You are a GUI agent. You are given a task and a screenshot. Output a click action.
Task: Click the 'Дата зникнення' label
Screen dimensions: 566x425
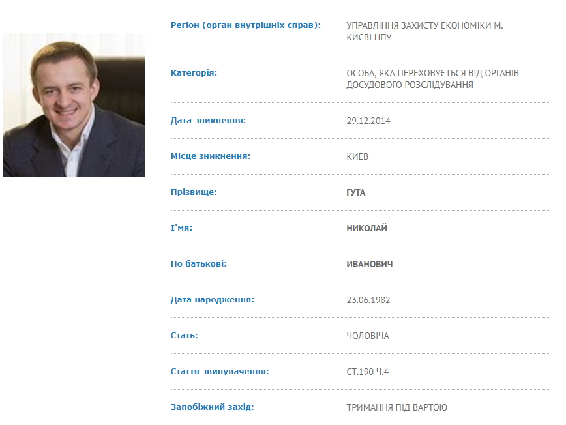pos(208,121)
